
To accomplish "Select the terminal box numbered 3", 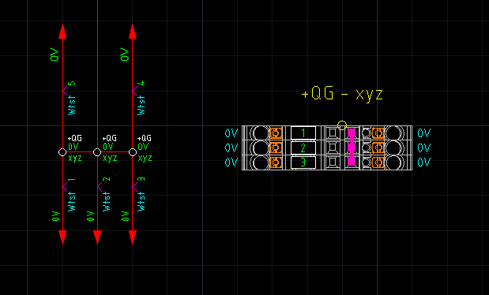I will (x=303, y=162).
